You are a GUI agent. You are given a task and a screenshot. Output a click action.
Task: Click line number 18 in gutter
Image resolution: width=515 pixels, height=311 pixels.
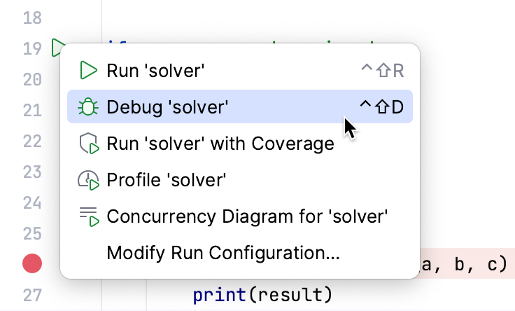click(32, 18)
